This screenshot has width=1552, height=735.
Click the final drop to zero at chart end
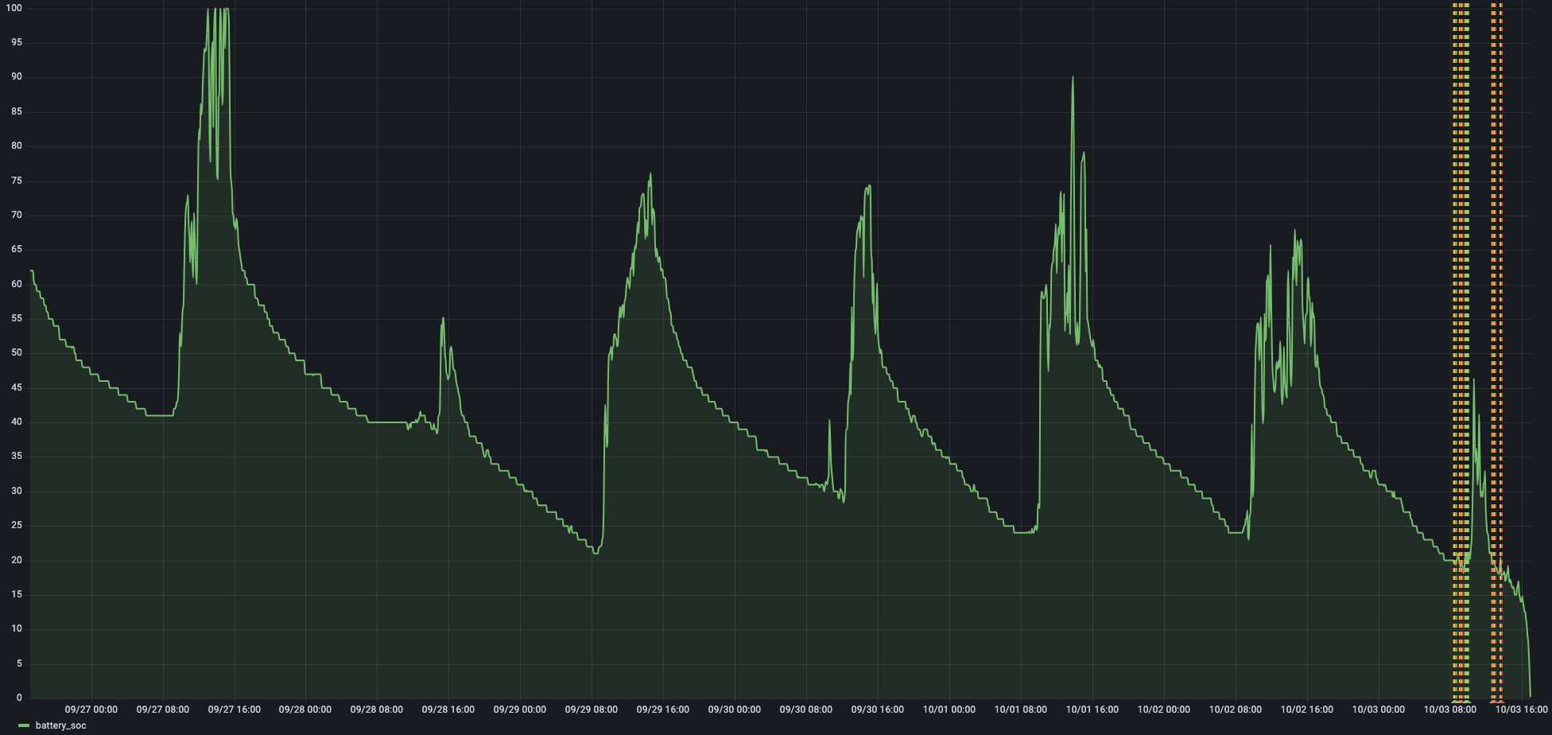[1530, 697]
